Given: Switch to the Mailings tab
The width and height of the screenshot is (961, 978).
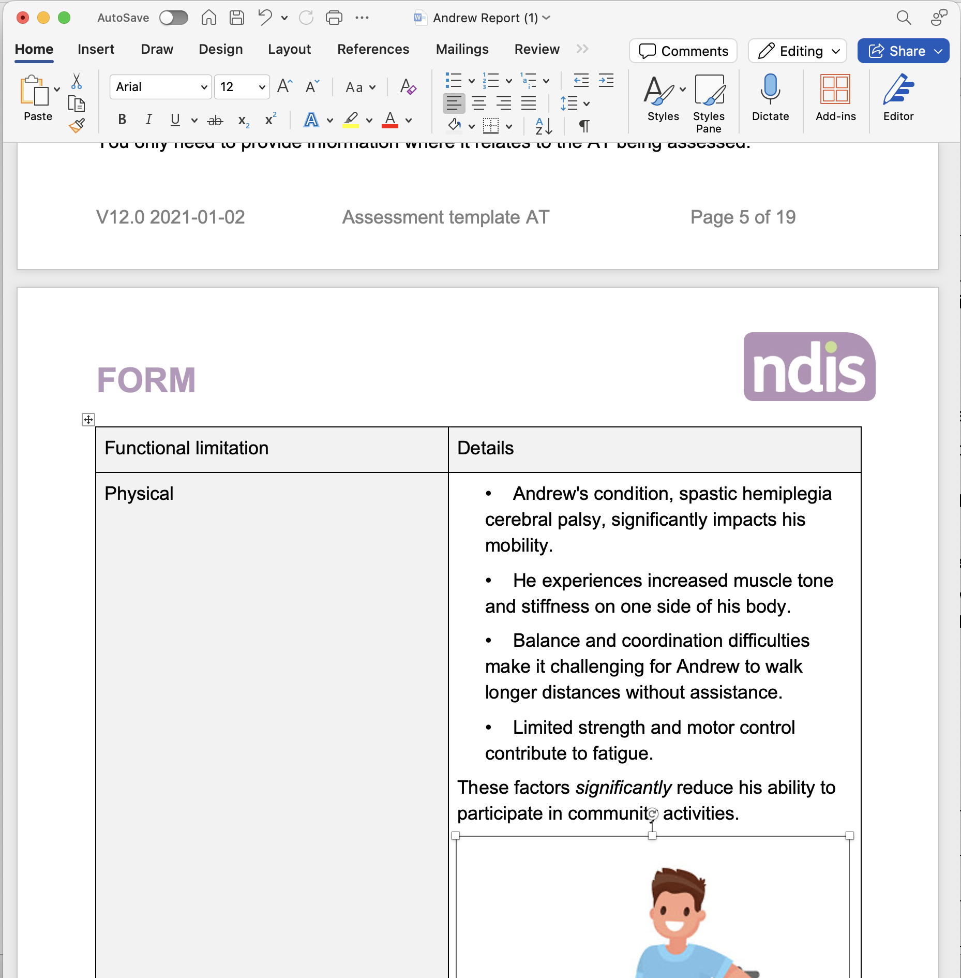Looking at the screenshot, I should click(462, 49).
